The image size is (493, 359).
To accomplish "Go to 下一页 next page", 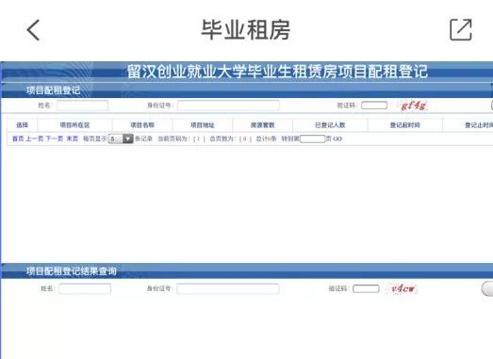I will click(x=54, y=139).
